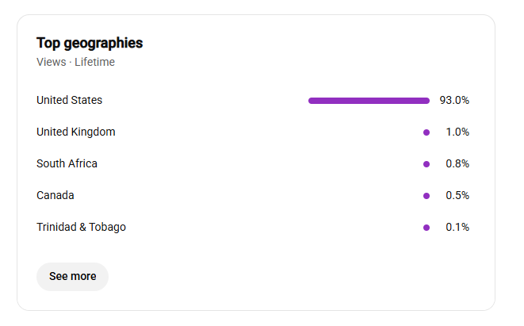Click the Canada purple dot

tap(426, 196)
